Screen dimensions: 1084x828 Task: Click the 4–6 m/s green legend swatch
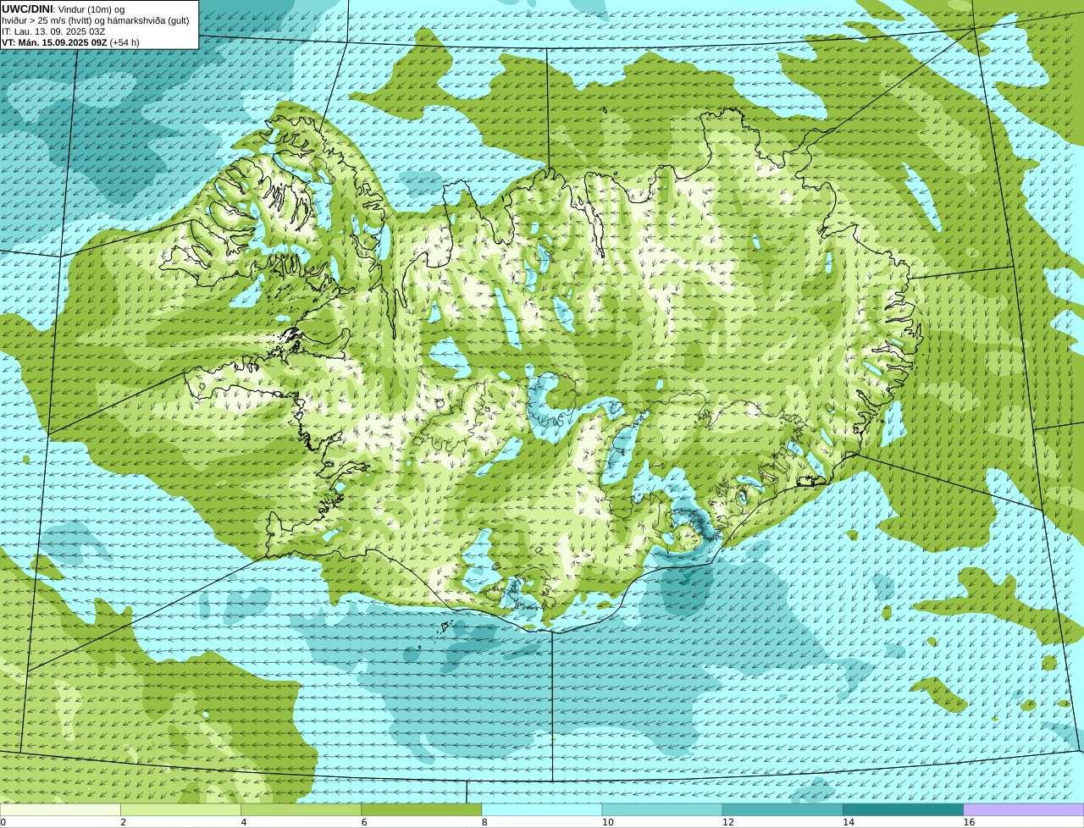pos(301,810)
